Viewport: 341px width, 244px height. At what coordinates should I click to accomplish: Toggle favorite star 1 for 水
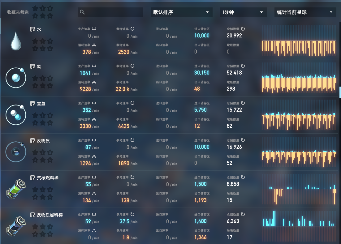click(35, 41)
